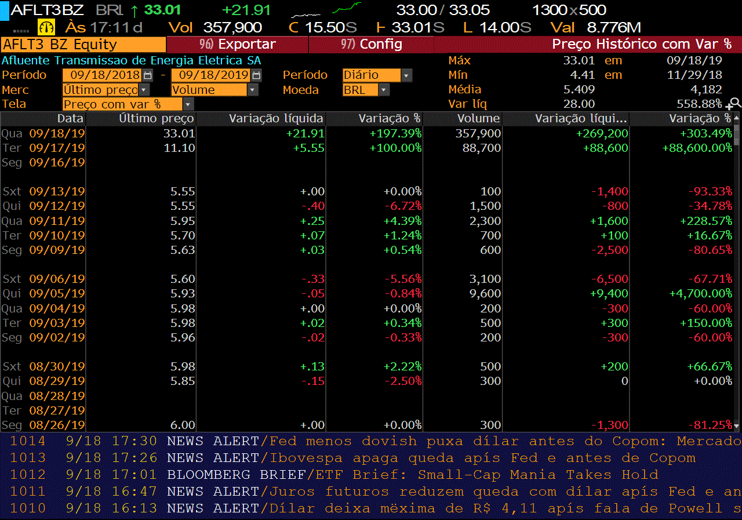Click the green intraday sparkline chart
Screen dimensions: 742x520
347,9
